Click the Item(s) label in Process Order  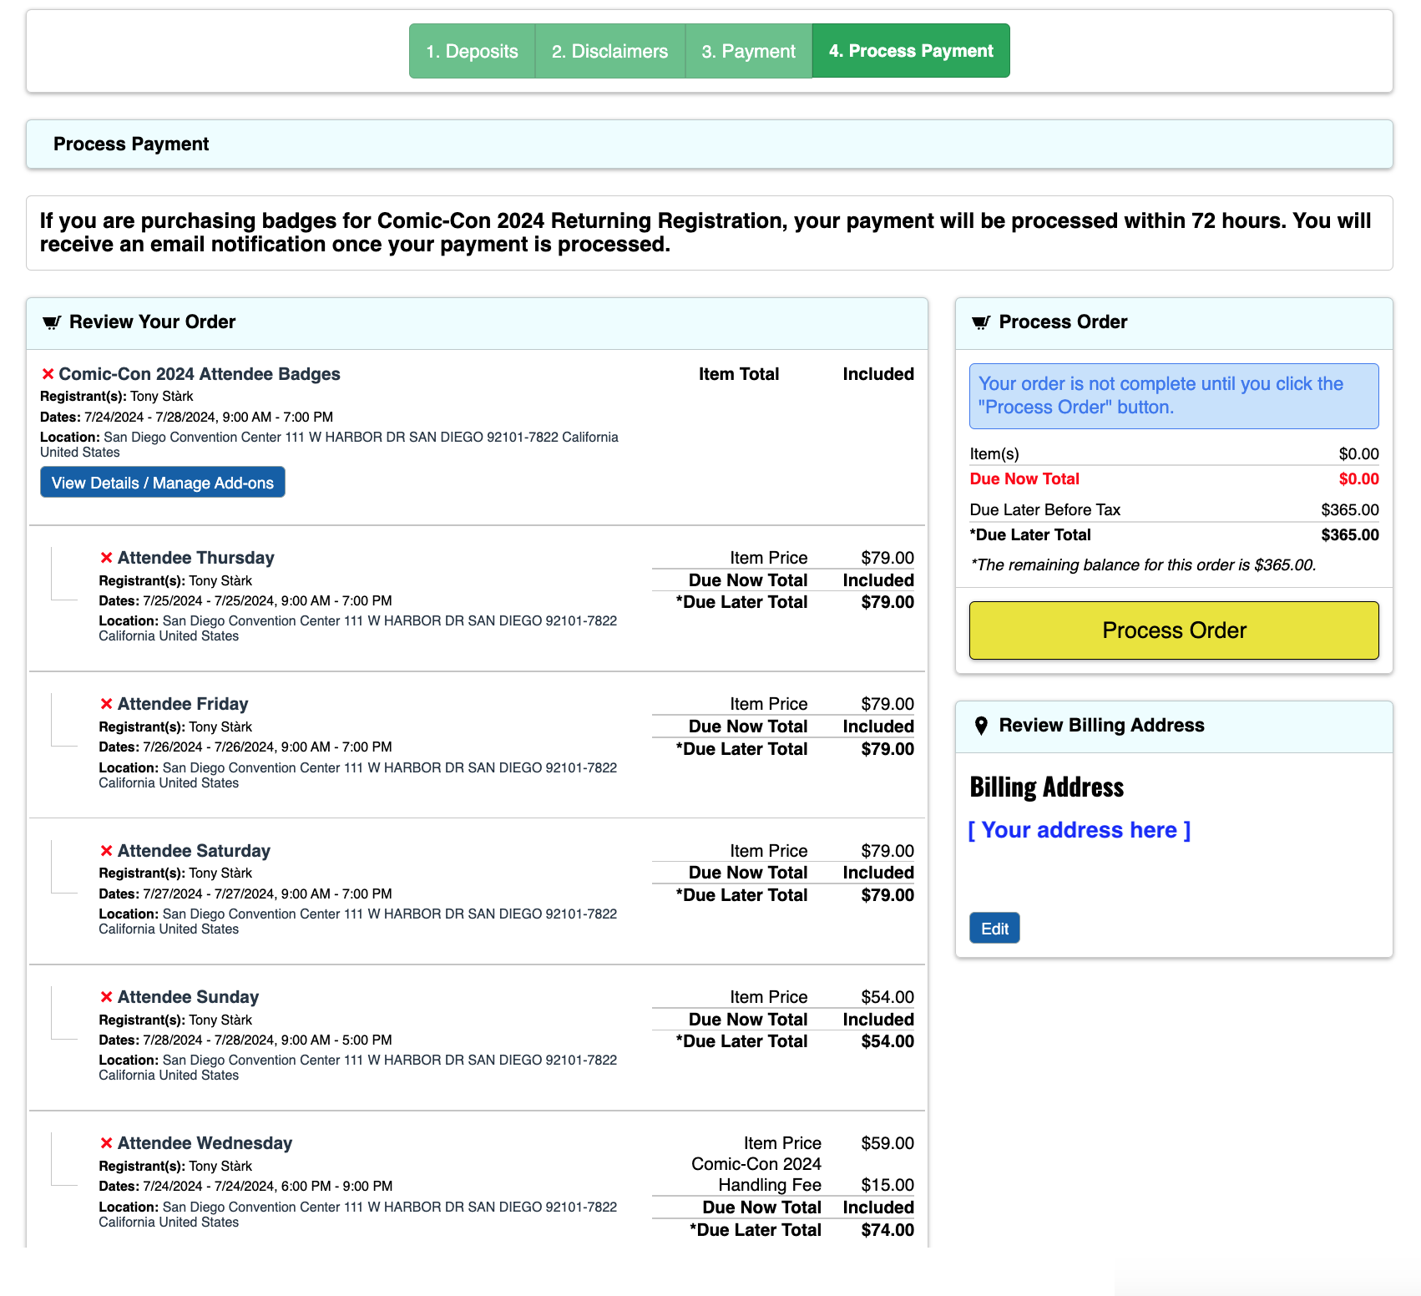994,454
